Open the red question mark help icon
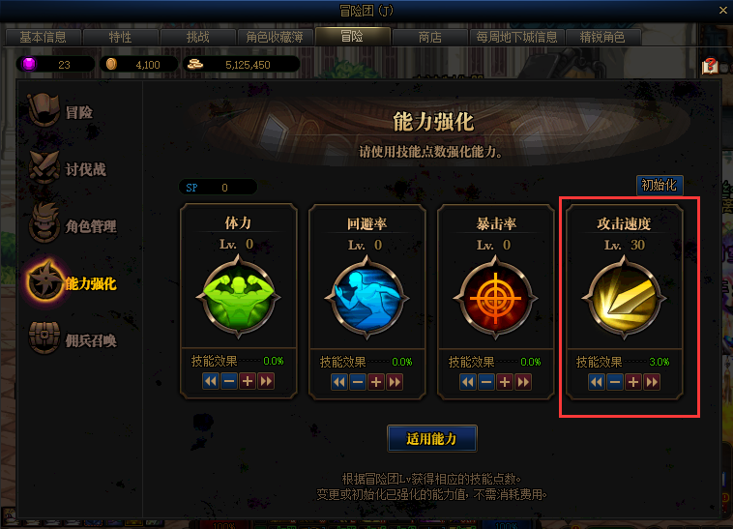Image resolution: width=733 pixels, height=529 pixels. click(x=710, y=66)
